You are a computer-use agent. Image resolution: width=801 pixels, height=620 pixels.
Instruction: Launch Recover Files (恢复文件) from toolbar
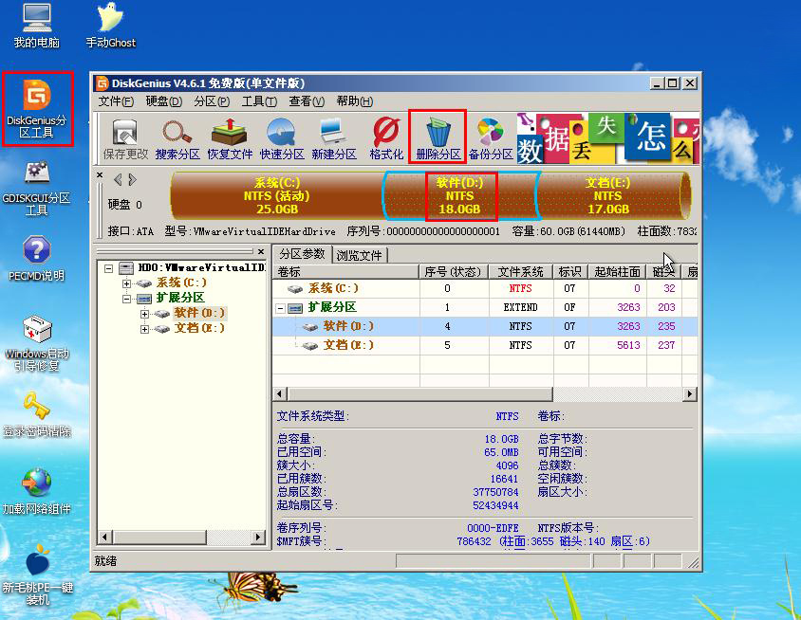coord(230,138)
